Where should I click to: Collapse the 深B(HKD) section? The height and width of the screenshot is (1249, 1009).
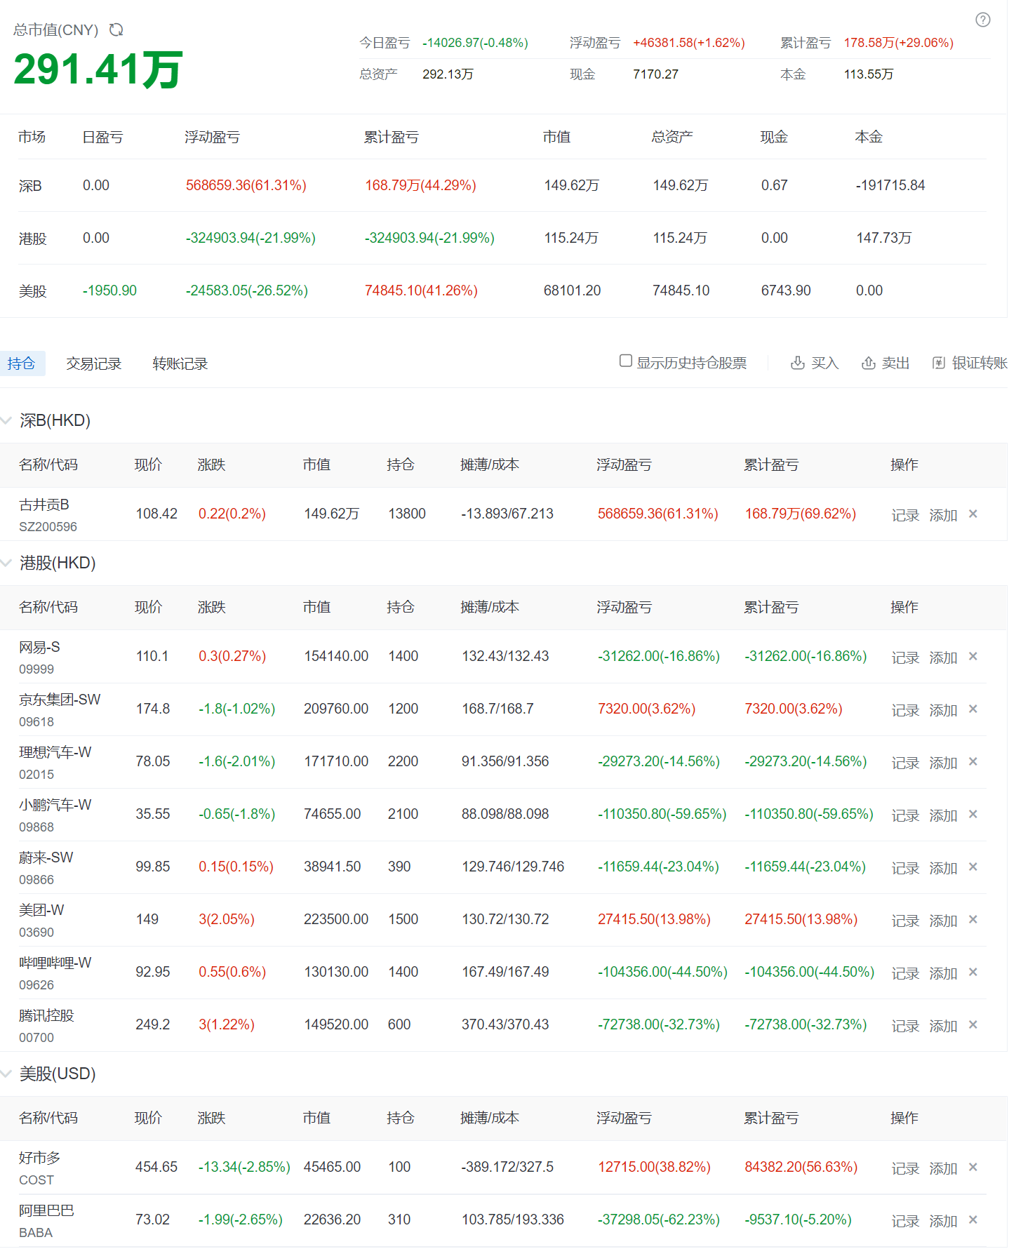coord(6,420)
